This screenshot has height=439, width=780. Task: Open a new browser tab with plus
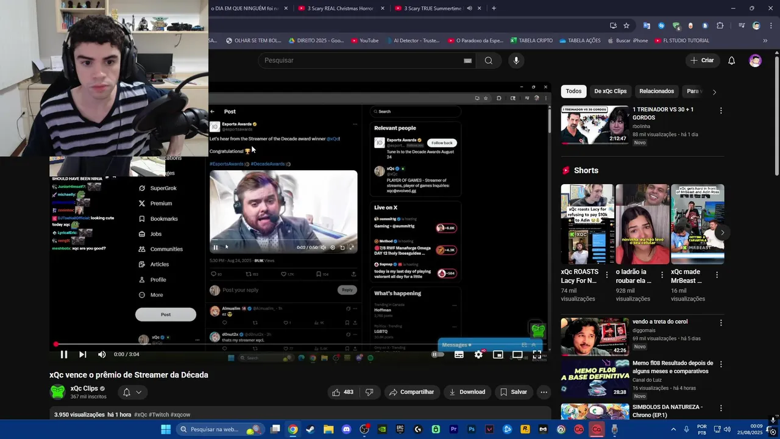tap(494, 9)
